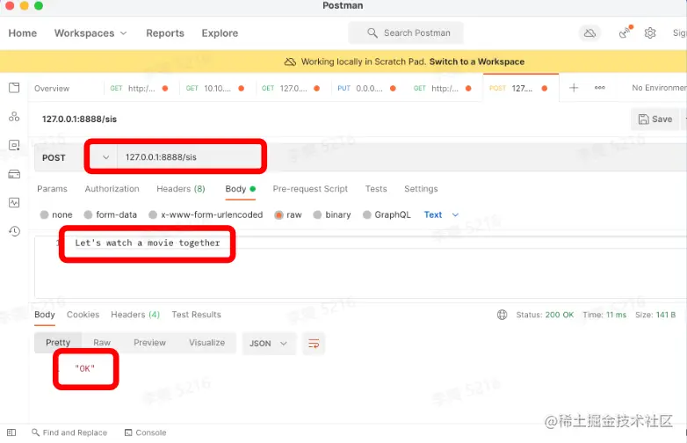Switch to the GET 10.10... request tab
The image size is (687, 443).
click(214, 89)
